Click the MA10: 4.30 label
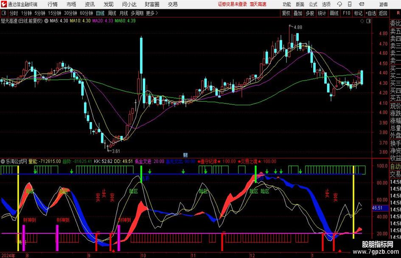 point(80,21)
